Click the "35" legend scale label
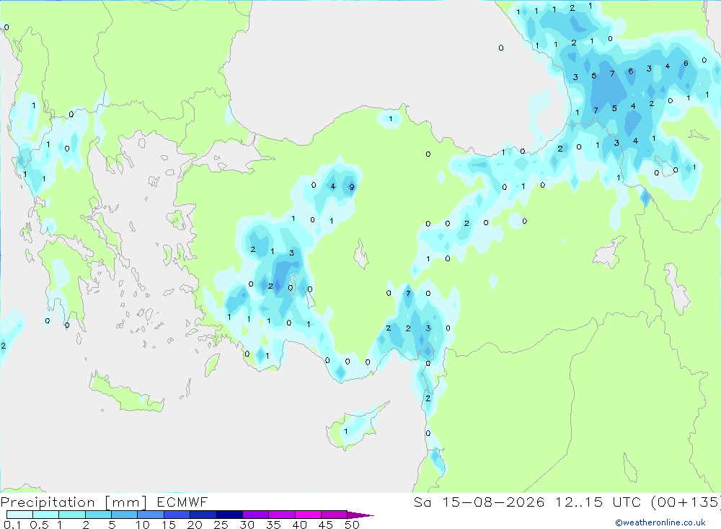 (273, 525)
